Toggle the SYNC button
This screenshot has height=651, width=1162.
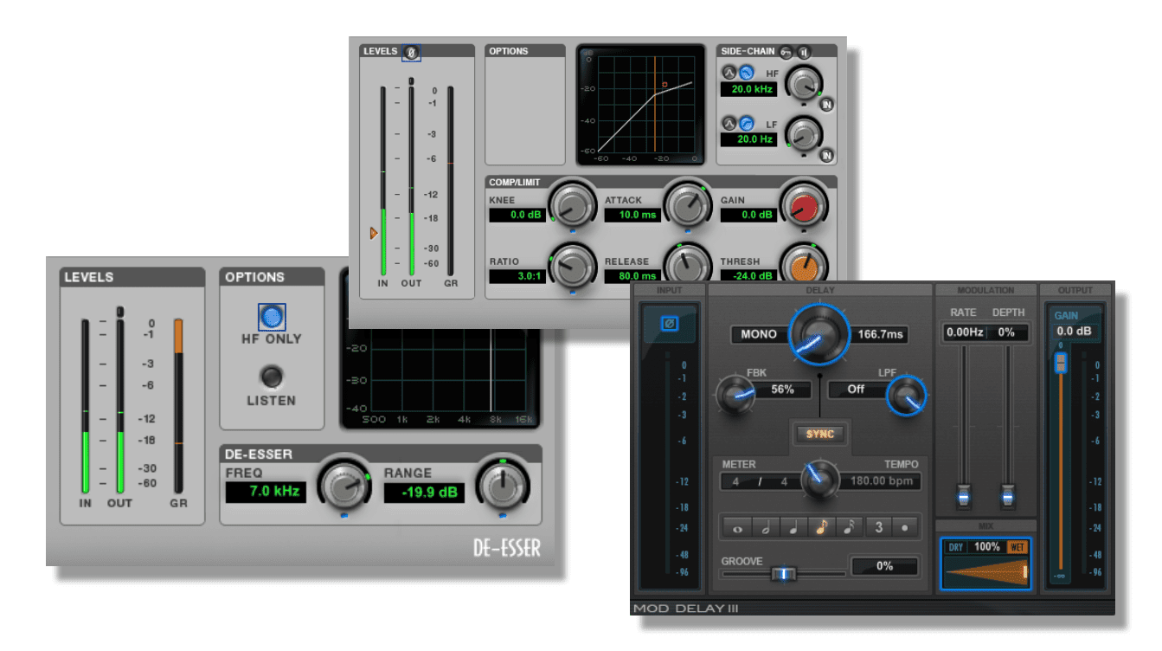coord(819,434)
